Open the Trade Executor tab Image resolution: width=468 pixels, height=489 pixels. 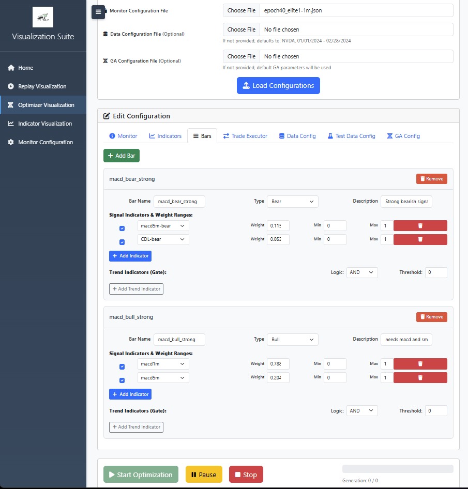245,136
